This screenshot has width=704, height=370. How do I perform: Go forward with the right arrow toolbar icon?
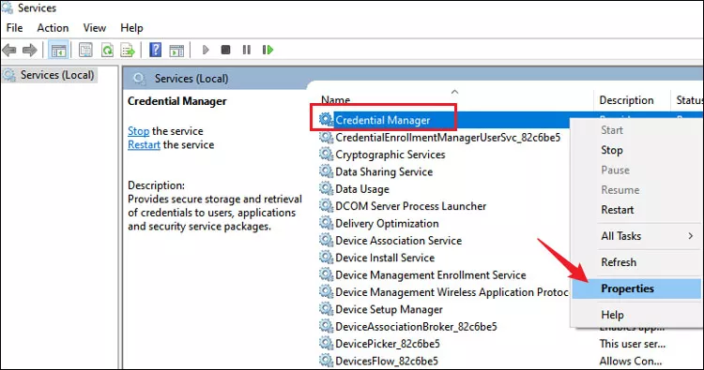(30, 50)
